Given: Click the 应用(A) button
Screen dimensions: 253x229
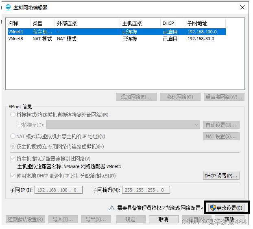Looking at the screenshot, I should pos(196,219).
